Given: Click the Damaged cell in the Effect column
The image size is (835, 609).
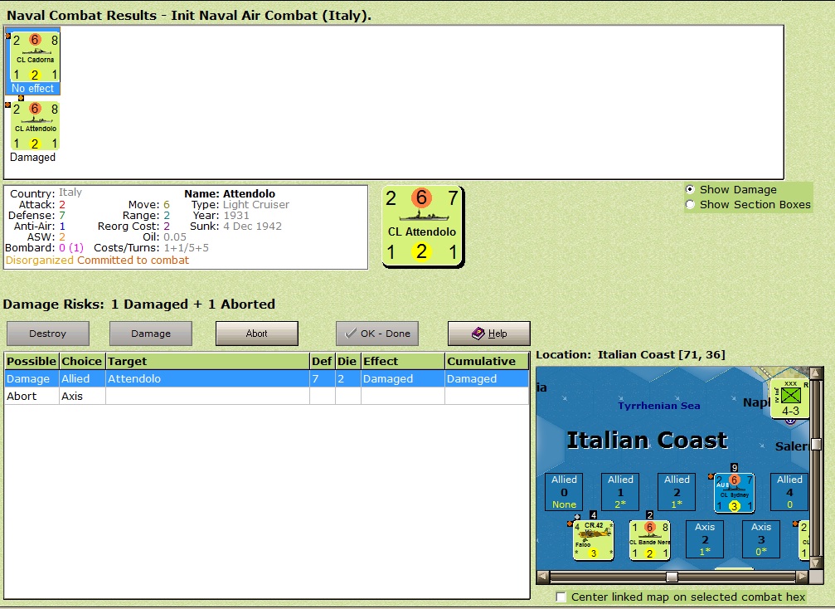Looking at the screenshot, I should pos(403,379).
